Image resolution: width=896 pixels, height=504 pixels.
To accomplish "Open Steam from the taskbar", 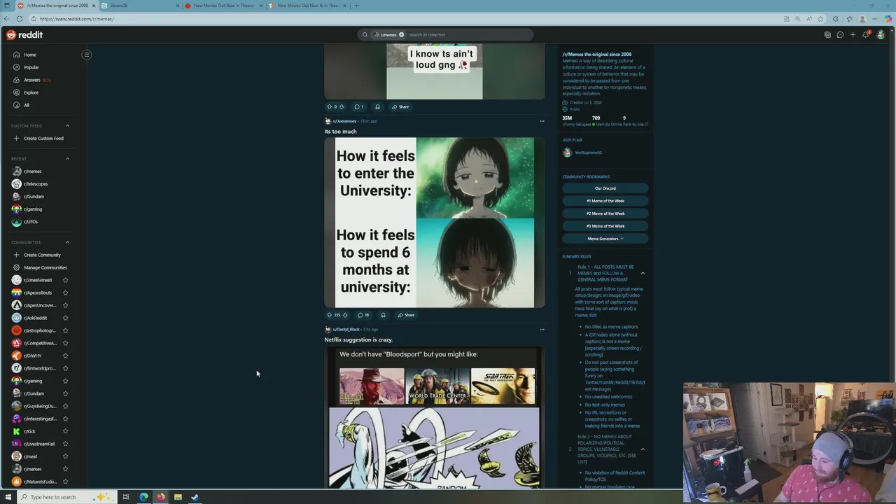I will click(195, 497).
